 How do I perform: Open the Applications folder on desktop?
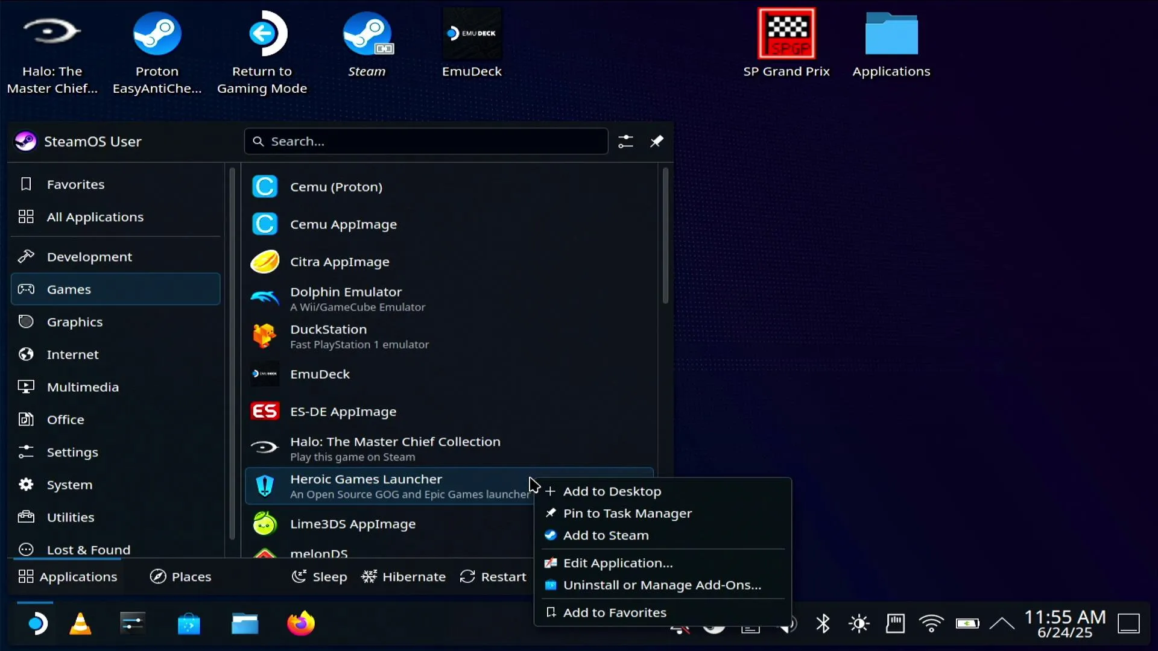891,45
